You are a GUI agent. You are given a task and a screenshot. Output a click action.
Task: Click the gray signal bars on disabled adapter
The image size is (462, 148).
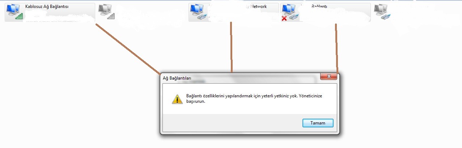click(111, 16)
